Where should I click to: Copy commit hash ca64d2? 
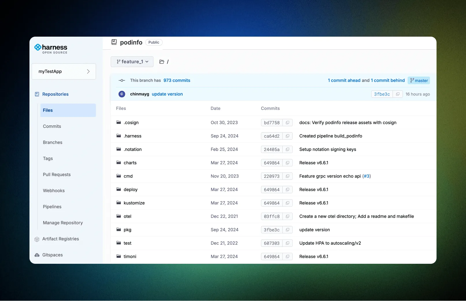pos(287,136)
